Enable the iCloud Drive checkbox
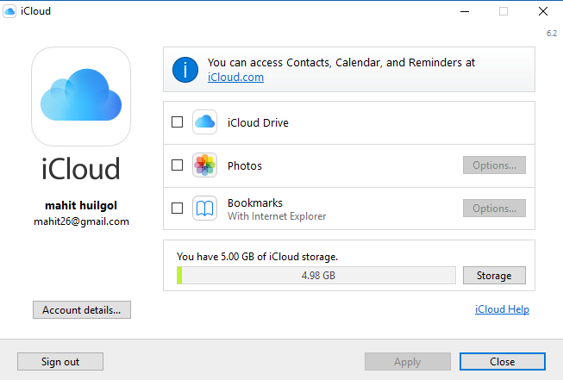The height and width of the screenshot is (380, 563). click(178, 122)
